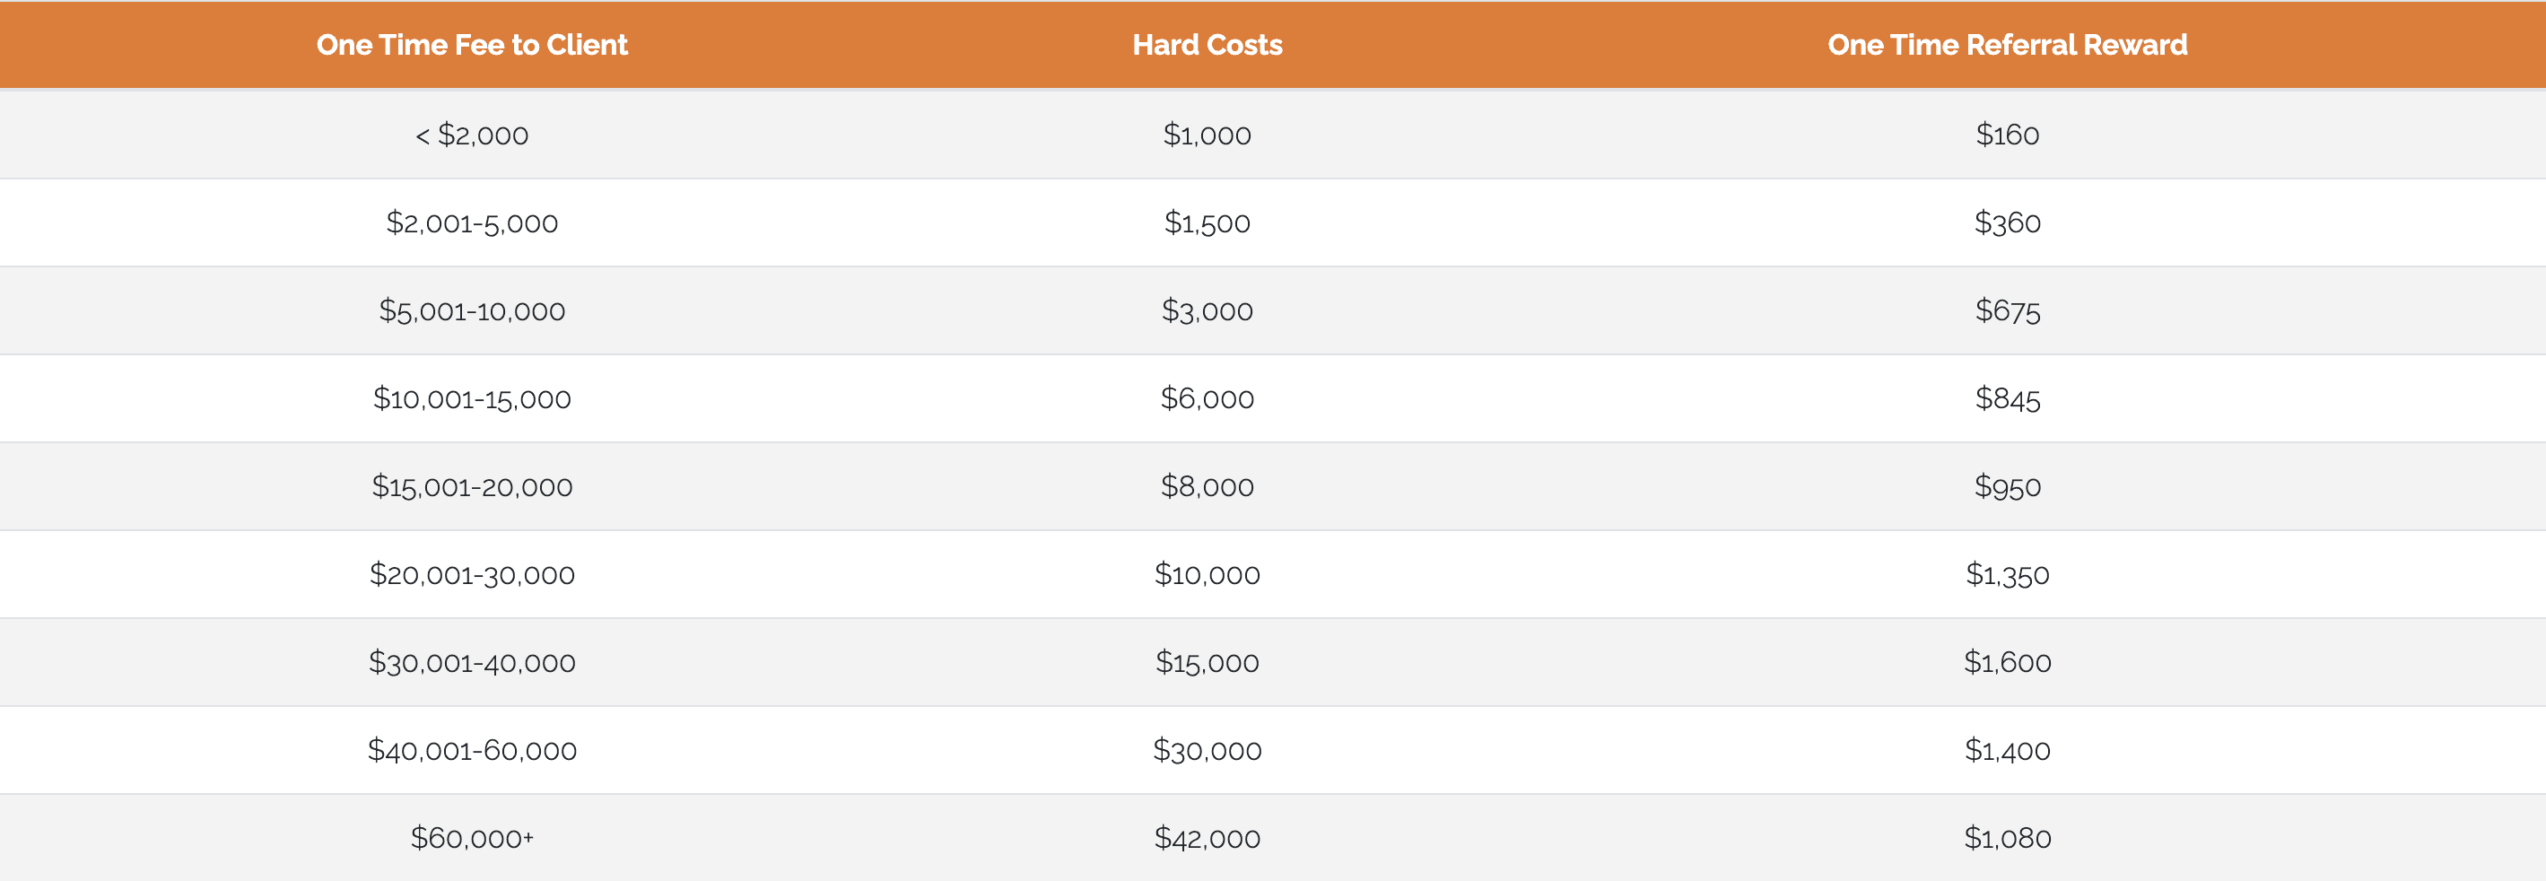Select the "$30,001-40,000" fee range cell
The width and height of the screenshot is (2546, 881).
tap(472, 662)
